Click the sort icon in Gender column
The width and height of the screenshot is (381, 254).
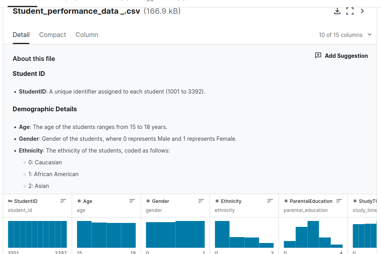(201, 201)
